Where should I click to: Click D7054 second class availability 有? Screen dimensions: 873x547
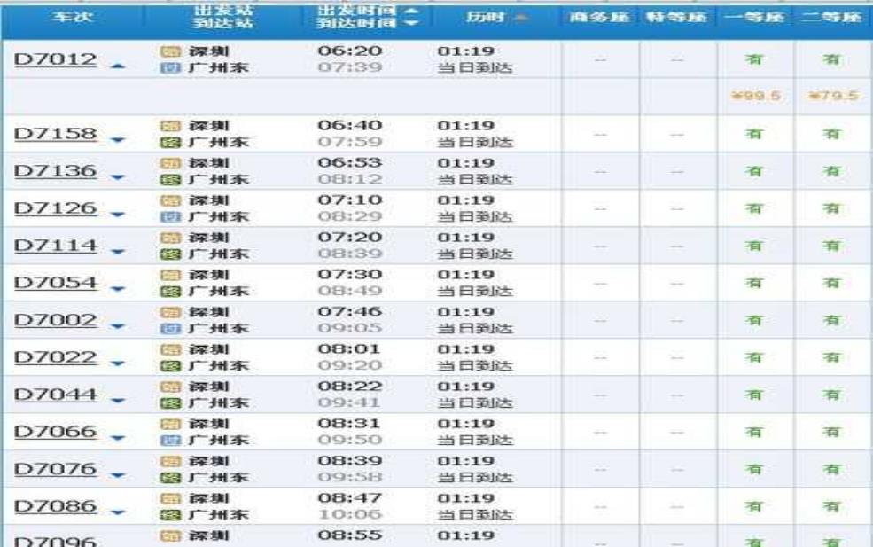click(x=832, y=283)
